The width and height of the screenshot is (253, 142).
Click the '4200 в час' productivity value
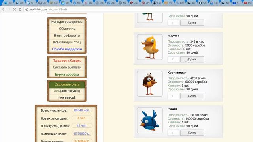[198, 78]
